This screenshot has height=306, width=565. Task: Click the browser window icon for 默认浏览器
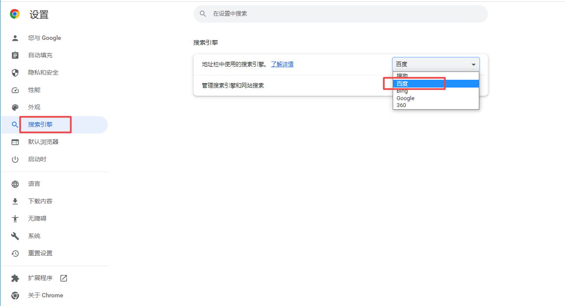(15, 142)
